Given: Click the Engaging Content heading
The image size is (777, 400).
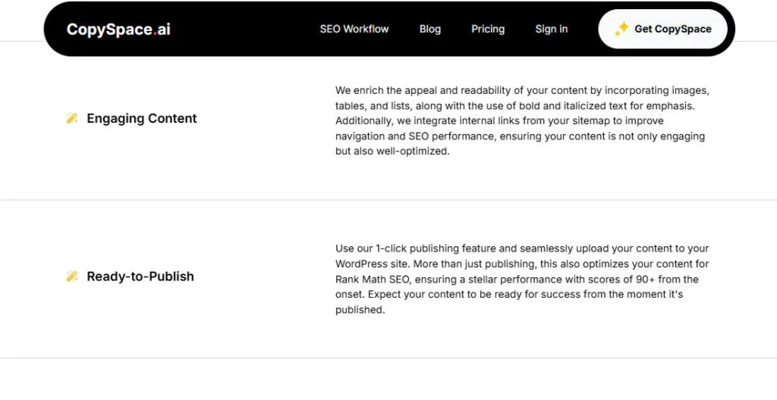Looking at the screenshot, I should click(x=142, y=118).
